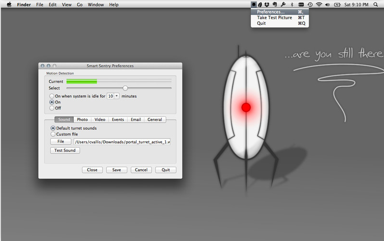Select 'On when system is idle' option
384x241 pixels.
[x=52, y=96]
